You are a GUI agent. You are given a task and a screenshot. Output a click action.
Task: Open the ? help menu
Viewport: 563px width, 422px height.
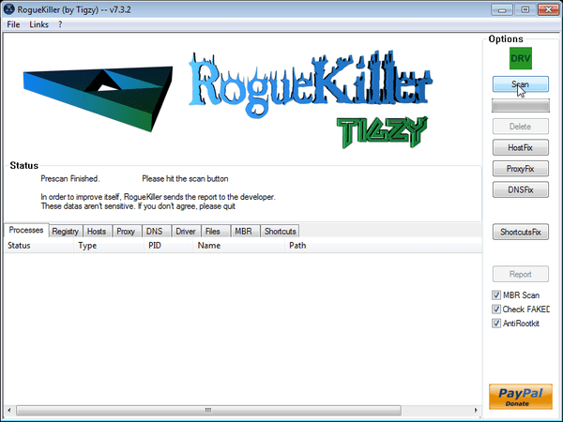coord(60,24)
